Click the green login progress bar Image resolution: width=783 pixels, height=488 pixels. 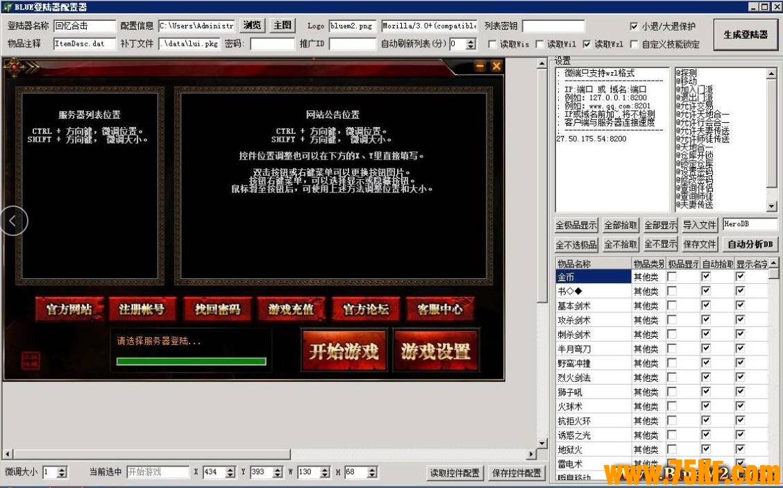[191, 361]
